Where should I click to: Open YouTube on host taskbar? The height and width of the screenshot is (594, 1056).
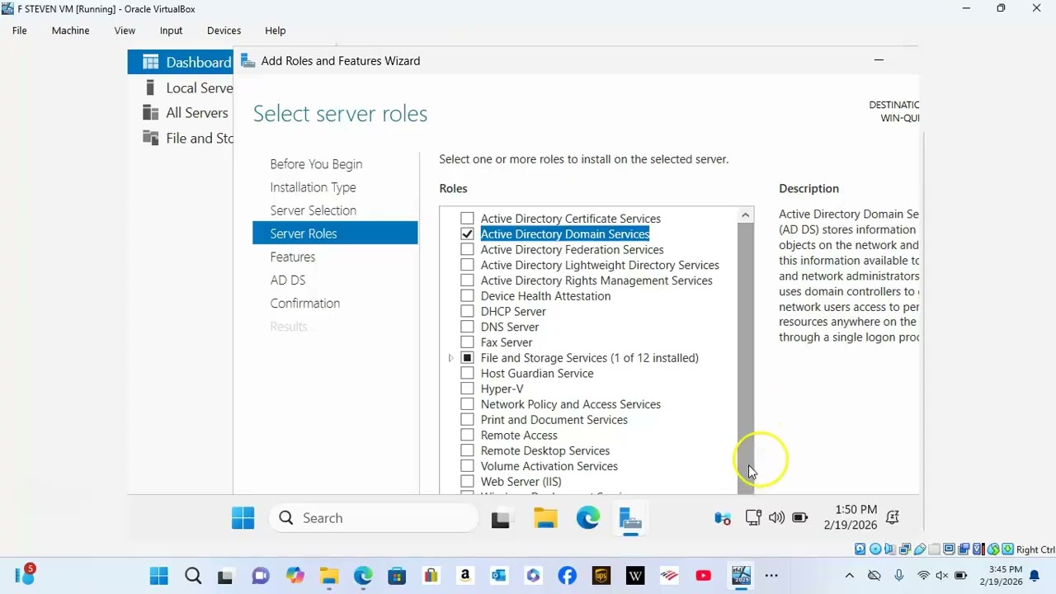(x=703, y=576)
